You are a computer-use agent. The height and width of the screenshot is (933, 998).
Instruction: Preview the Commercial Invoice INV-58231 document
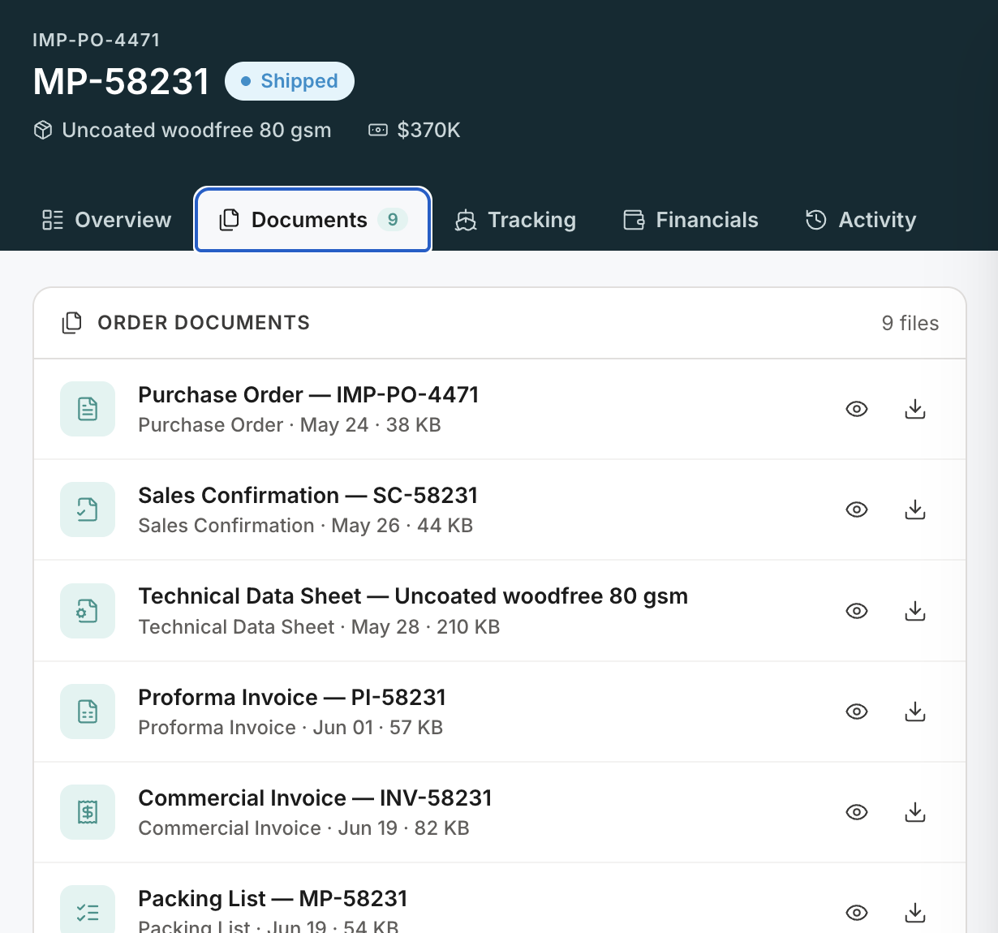click(x=857, y=812)
